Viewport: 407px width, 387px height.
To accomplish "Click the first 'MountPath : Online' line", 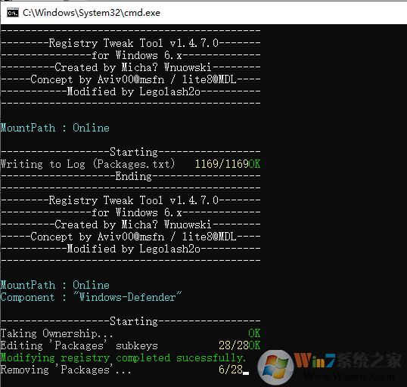I will pyautogui.click(x=55, y=128).
